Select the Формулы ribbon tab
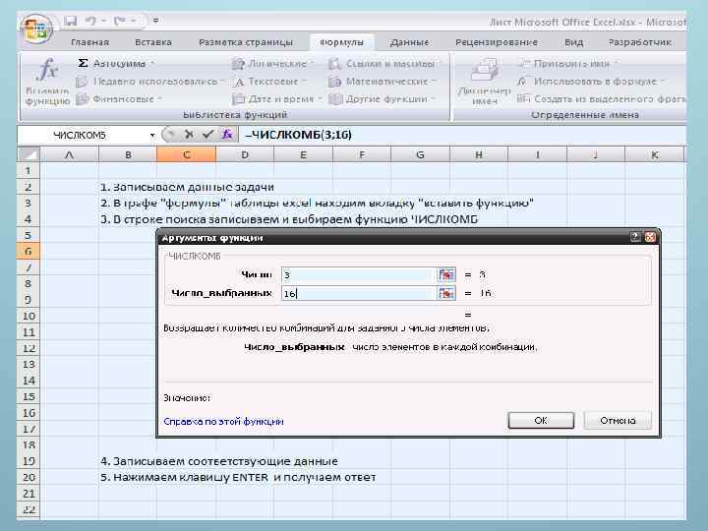The height and width of the screenshot is (531, 708). [x=341, y=42]
